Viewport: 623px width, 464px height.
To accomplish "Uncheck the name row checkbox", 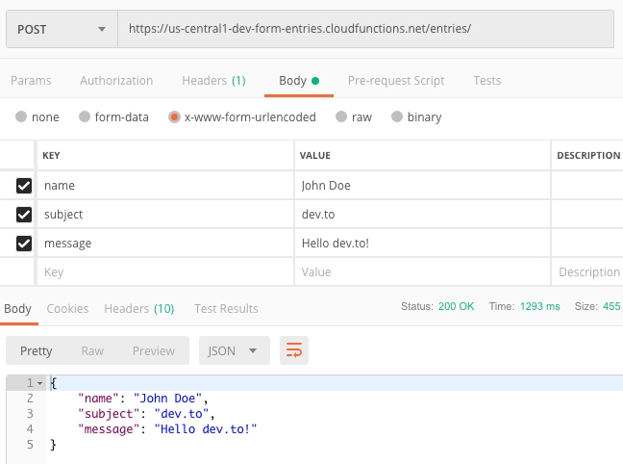I will pyautogui.click(x=24, y=186).
